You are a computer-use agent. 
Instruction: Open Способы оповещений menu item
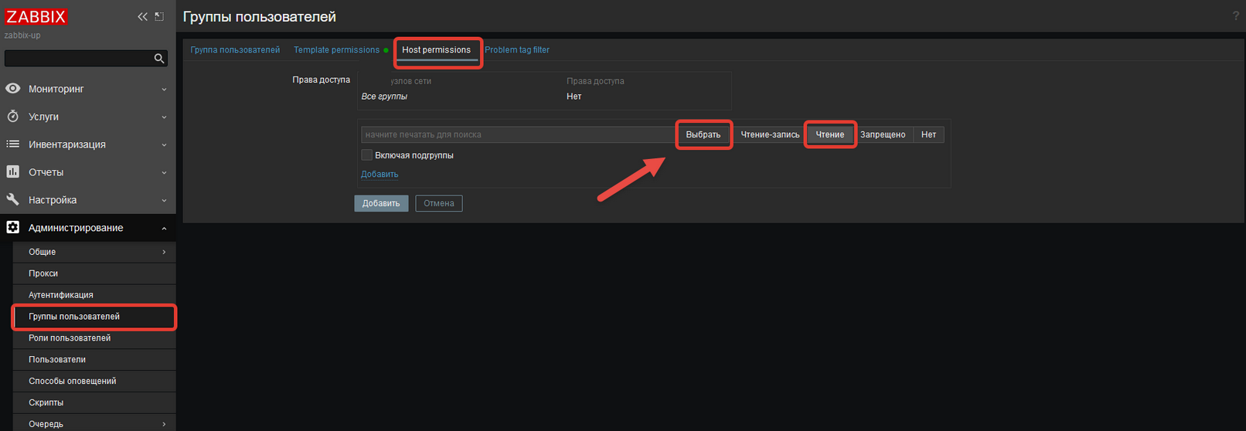94,382
